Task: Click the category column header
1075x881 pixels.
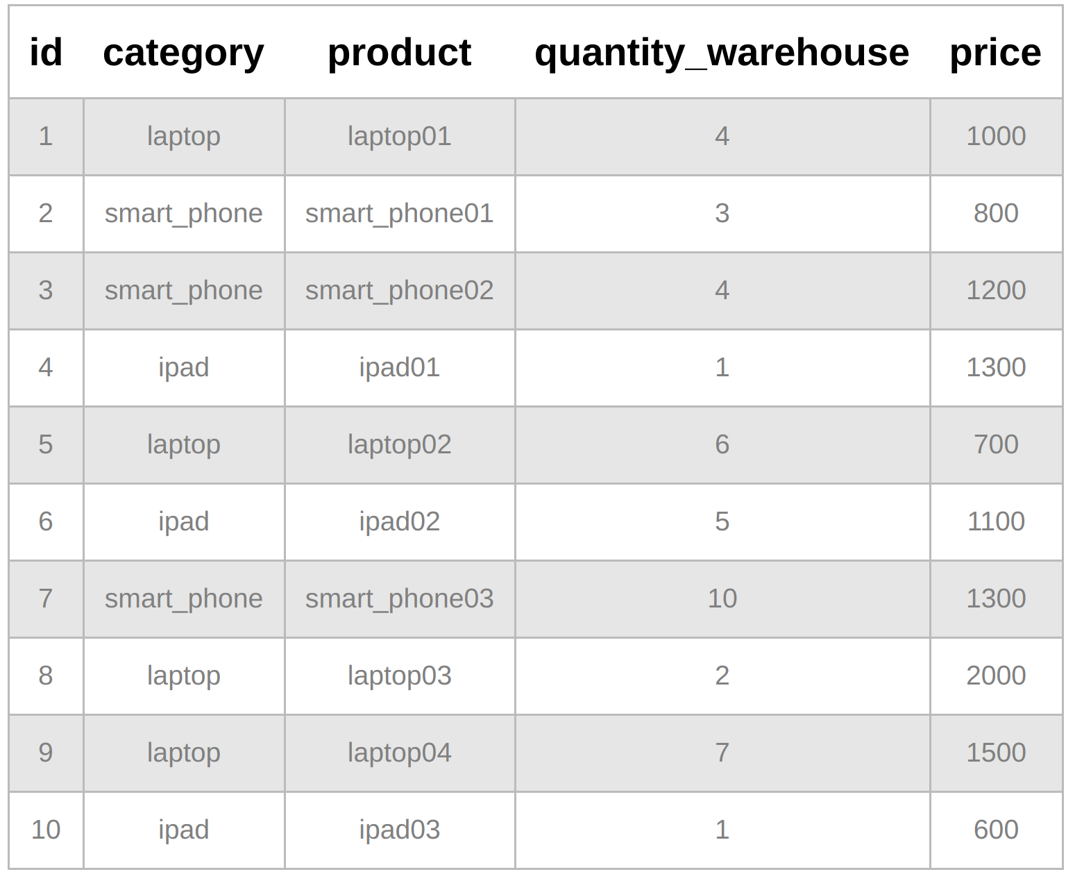Action: click(183, 53)
